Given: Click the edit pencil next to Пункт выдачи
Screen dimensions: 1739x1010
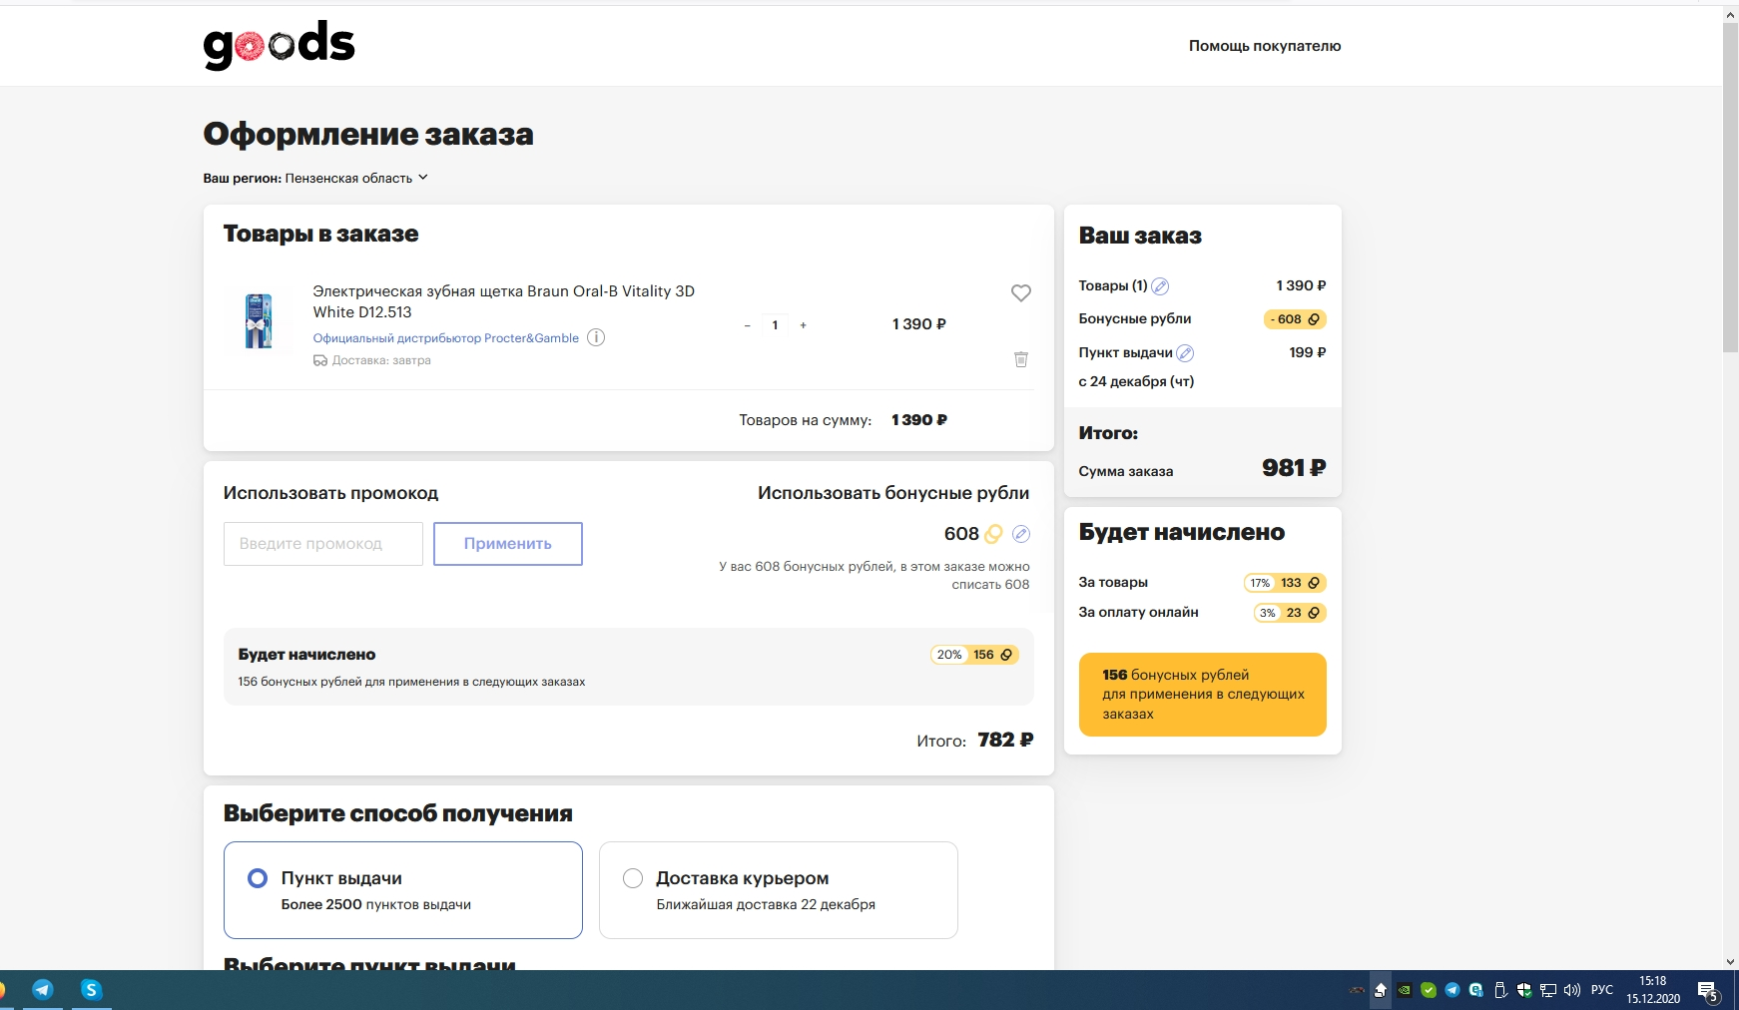Looking at the screenshot, I should click(x=1185, y=353).
